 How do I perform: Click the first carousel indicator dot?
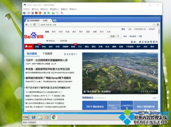(142, 91)
